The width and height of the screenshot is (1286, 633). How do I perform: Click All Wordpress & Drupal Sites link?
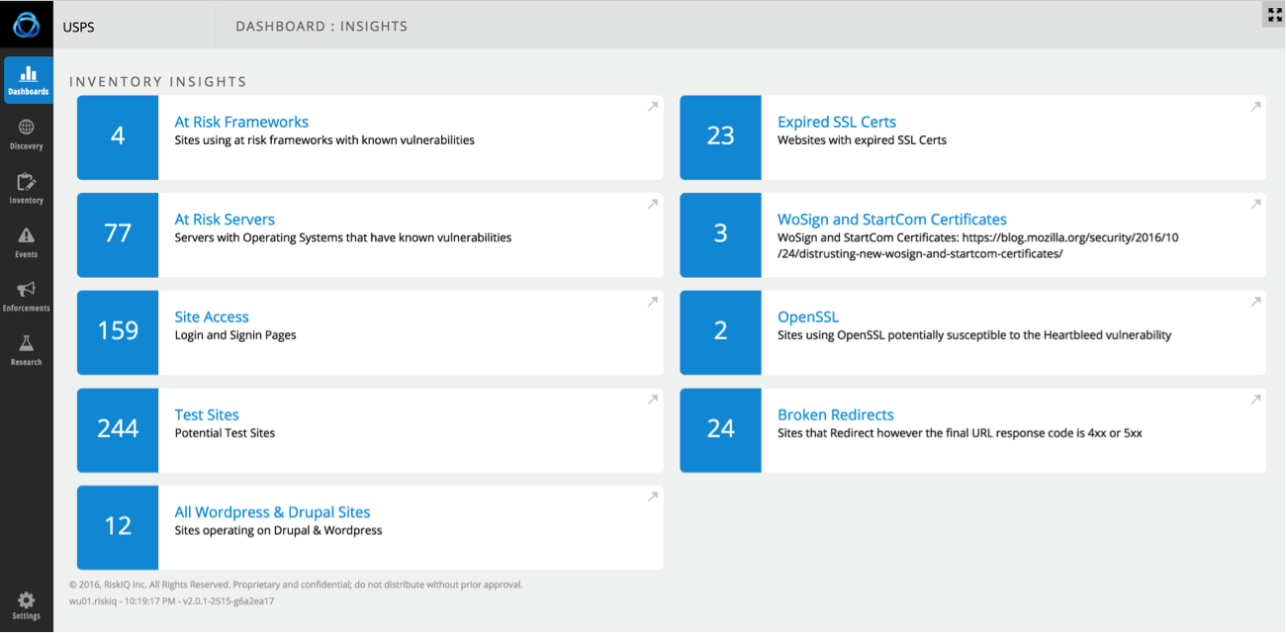272,512
